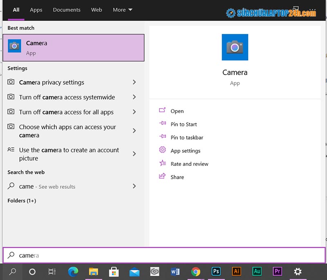Switch to the Apps tab
The height and width of the screenshot is (280, 327).
click(36, 10)
